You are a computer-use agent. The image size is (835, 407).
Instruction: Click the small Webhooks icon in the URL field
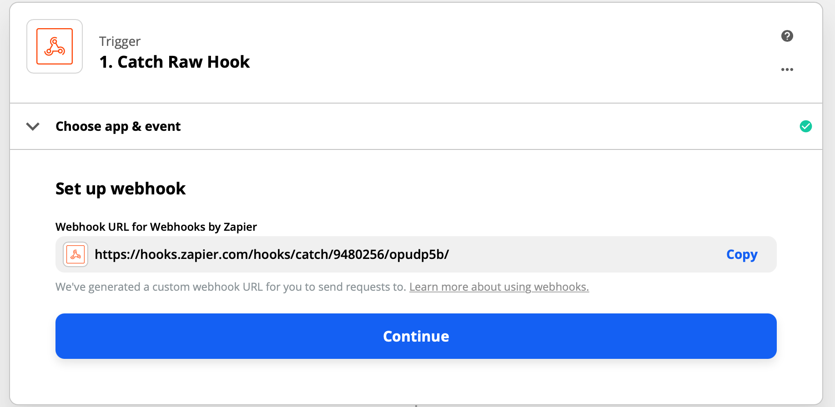tap(75, 254)
